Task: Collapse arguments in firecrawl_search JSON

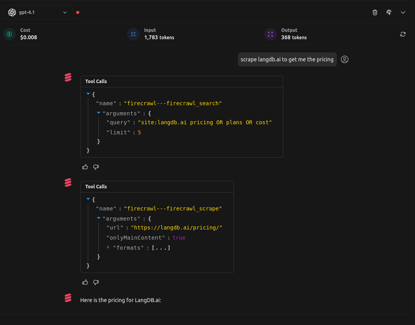Action: point(99,113)
